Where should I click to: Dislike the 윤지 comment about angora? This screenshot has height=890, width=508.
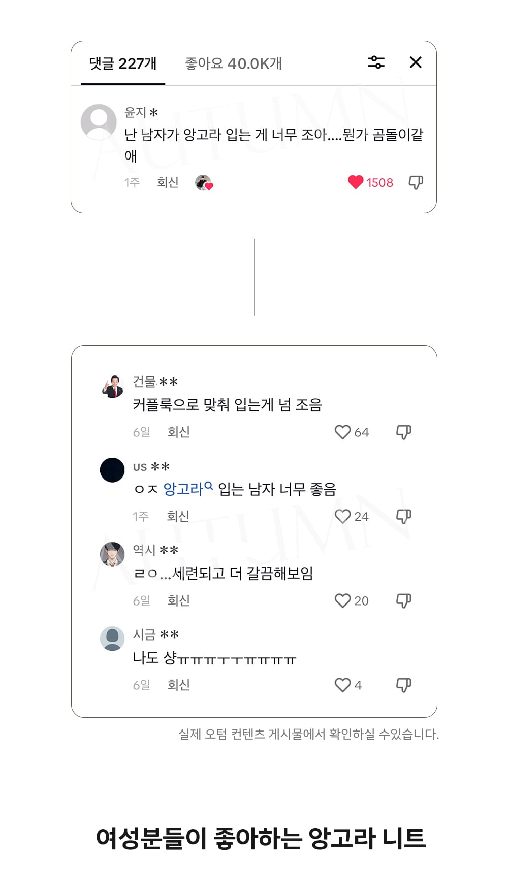pos(416,182)
